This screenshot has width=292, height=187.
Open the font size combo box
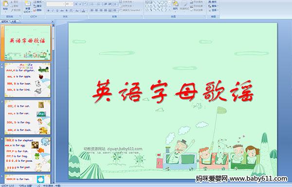[69, 4]
